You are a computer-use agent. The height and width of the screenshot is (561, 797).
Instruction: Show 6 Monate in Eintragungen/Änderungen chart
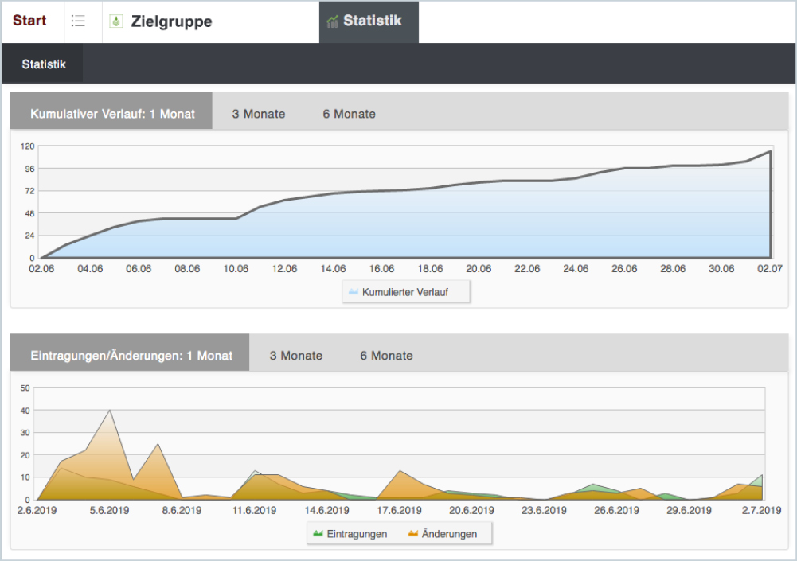386,356
